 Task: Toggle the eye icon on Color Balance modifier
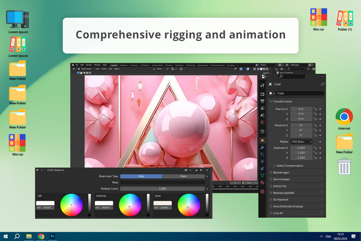click(186, 170)
